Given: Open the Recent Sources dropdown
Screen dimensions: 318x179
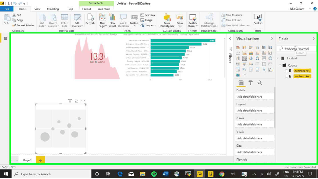Looking at the screenshot, I should click(x=53, y=20).
